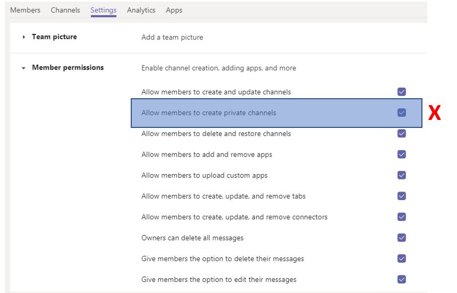This screenshot has width=457, height=293.
Task: Open the Channels tab
Action: pyautogui.click(x=65, y=10)
